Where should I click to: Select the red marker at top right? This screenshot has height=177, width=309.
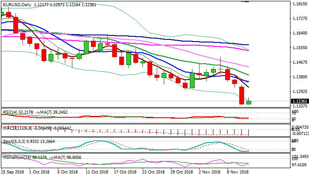tap(247, 1)
